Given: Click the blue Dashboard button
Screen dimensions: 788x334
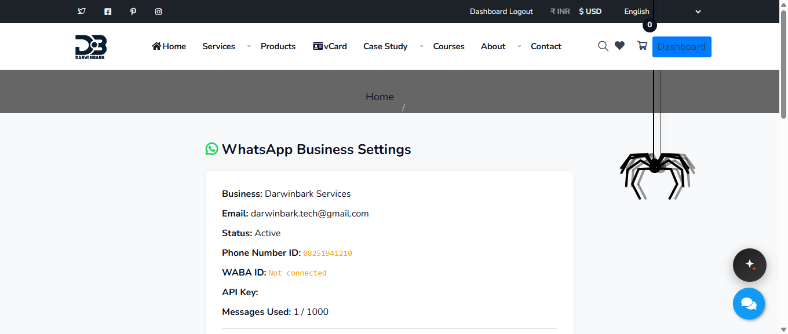Looking at the screenshot, I should click(x=681, y=47).
